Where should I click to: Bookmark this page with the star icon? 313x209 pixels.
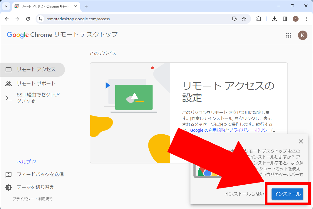[x=244, y=19]
